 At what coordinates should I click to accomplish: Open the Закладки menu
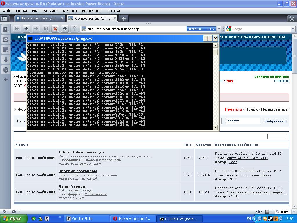tap(50, 11)
